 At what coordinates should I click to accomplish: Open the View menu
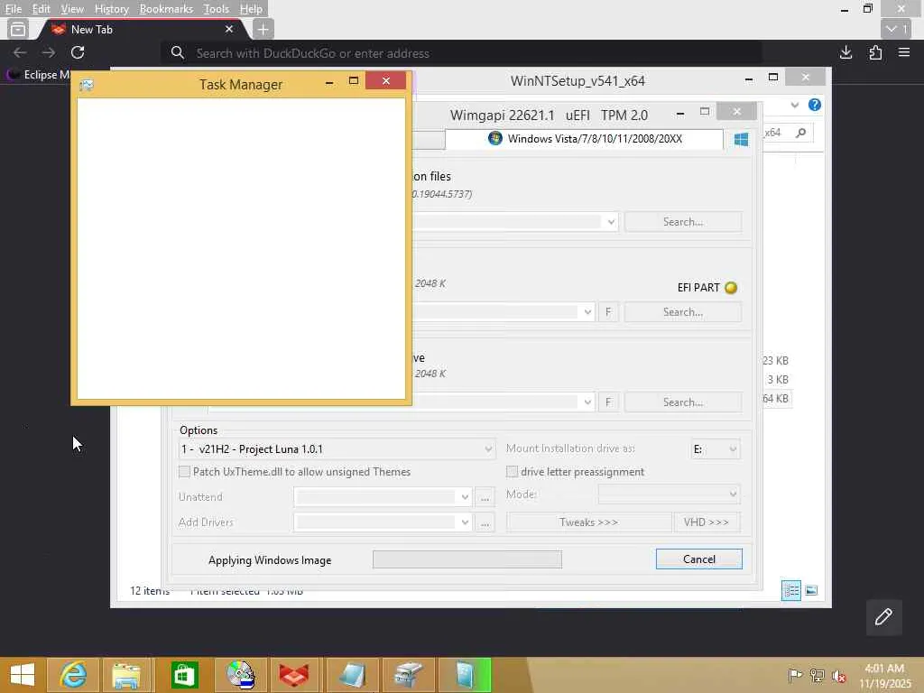(x=72, y=9)
